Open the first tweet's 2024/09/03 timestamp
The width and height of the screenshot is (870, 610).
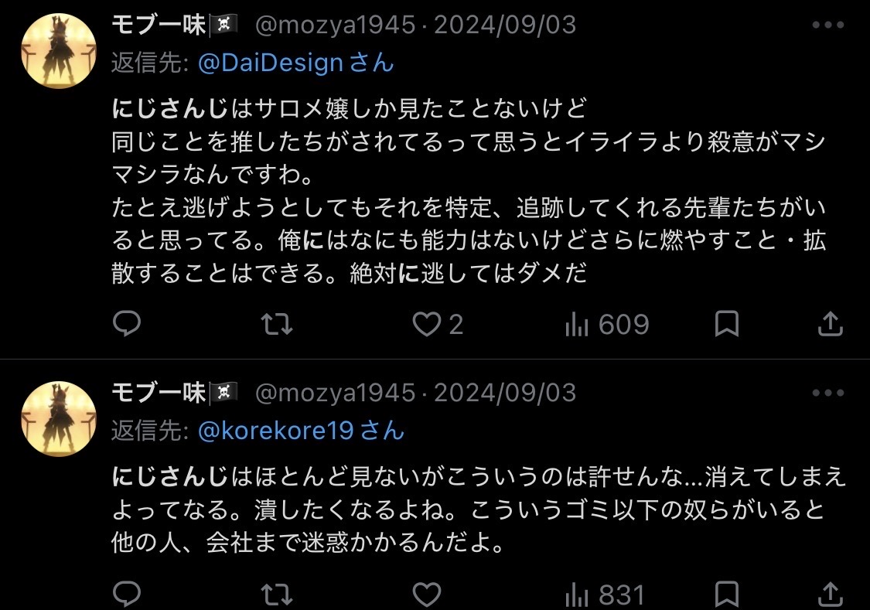pos(505,26)
